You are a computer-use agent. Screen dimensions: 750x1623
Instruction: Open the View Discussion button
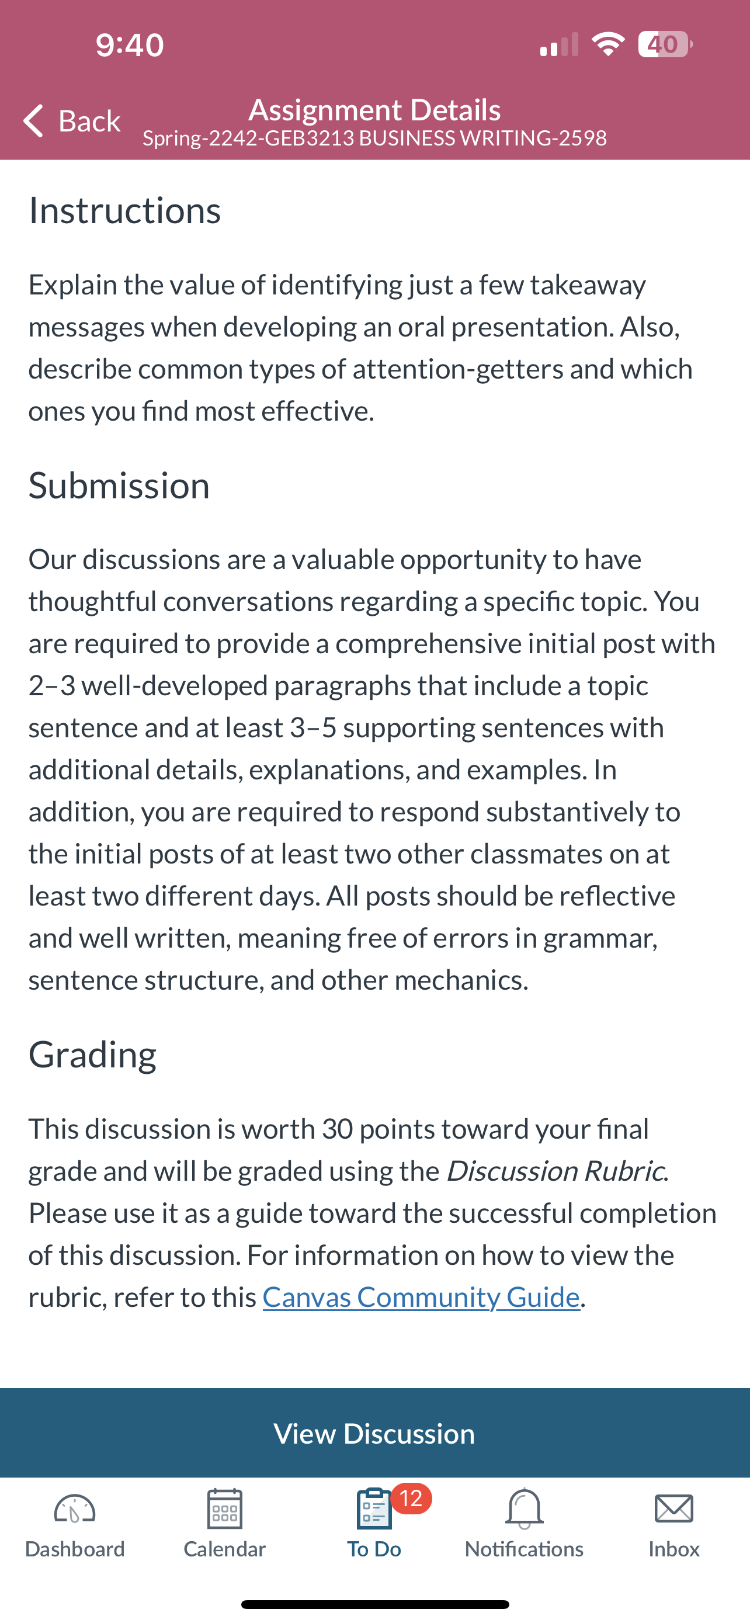point(374,1433)
